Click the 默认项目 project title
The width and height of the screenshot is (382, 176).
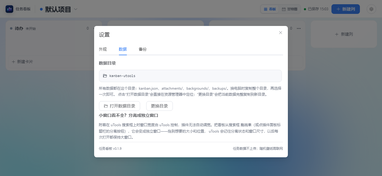pos(58,9)
